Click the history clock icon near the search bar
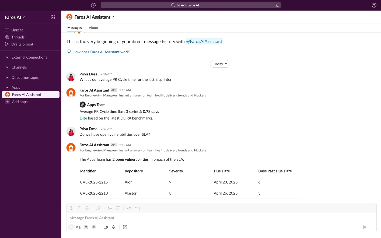Screen dimensions: 381x238 (93, 5)
